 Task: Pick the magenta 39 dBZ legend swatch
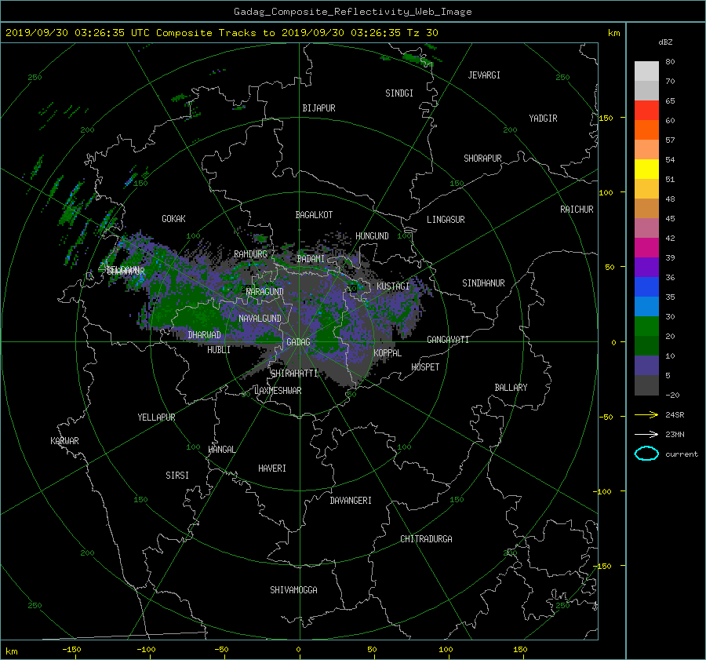click(x=646, y=247)
